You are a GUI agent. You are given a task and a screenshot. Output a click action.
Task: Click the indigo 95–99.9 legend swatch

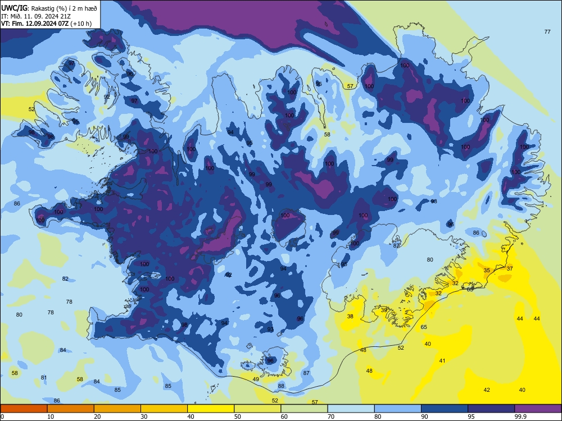pos(491,409)
